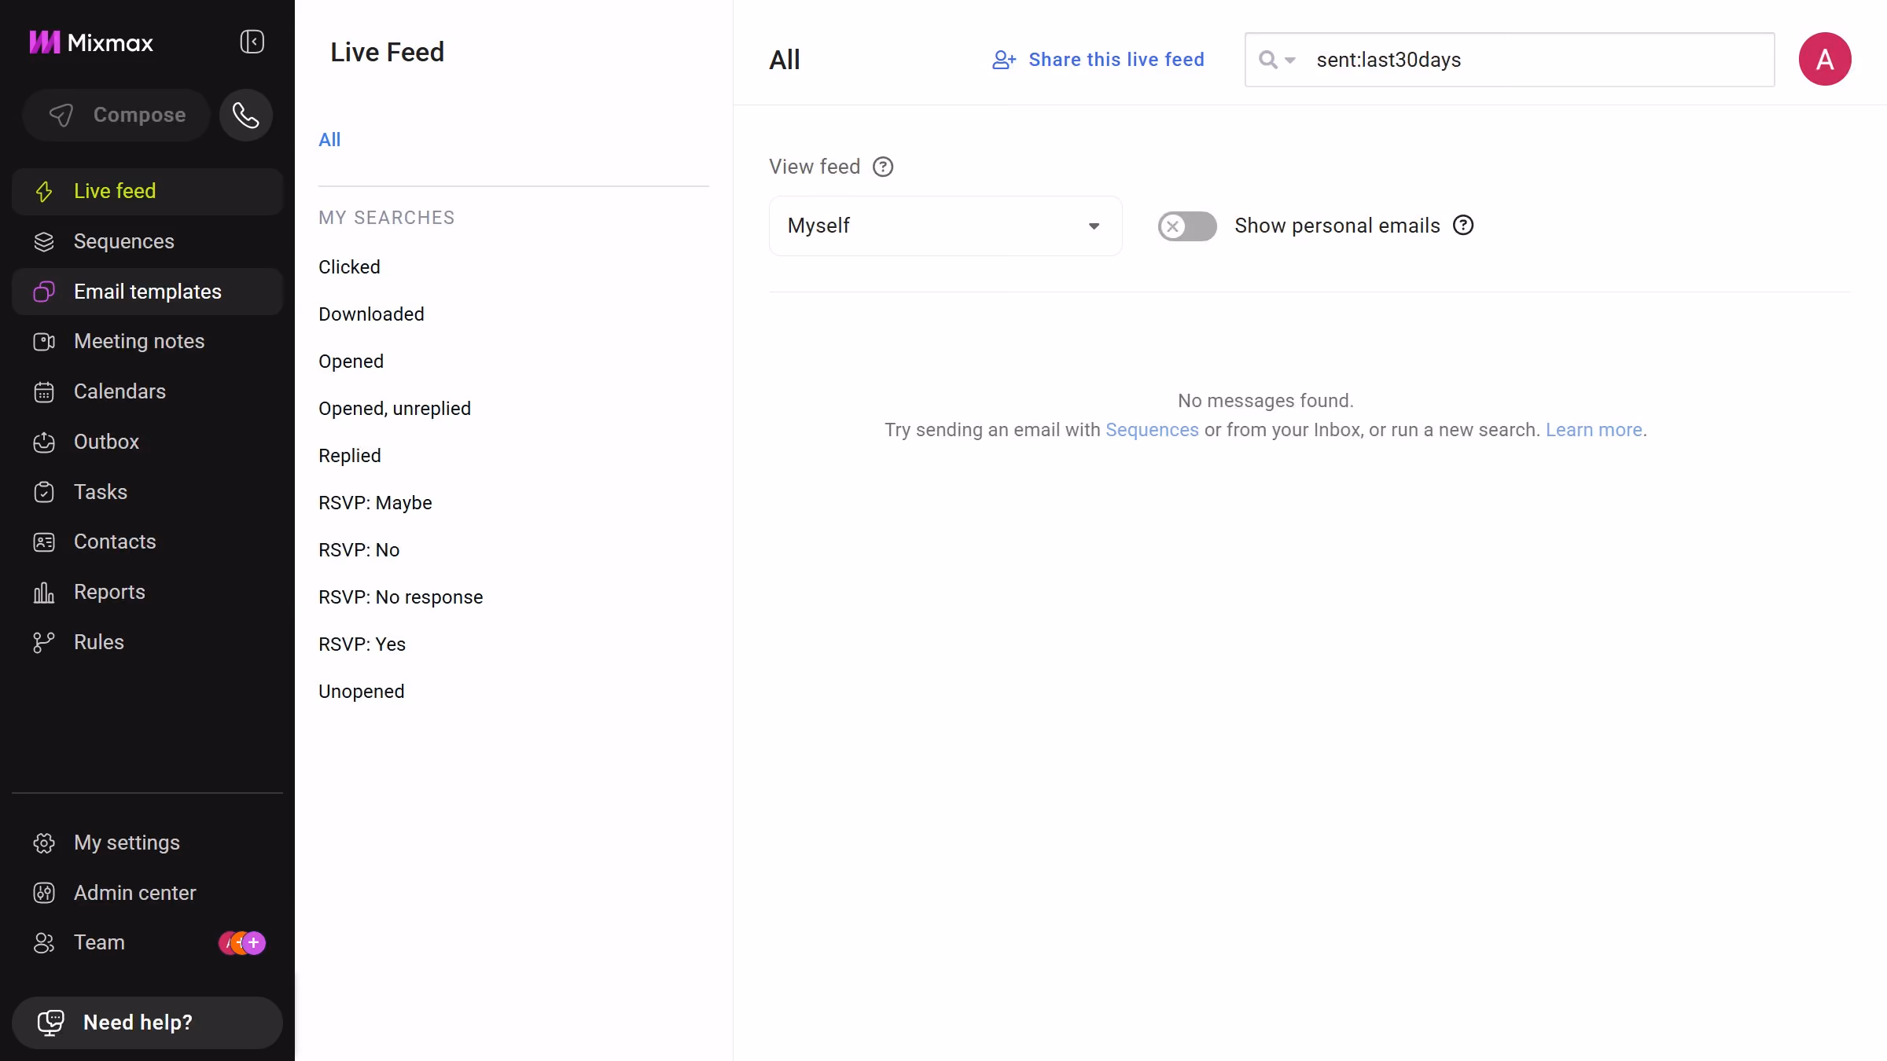
Task: Follow the Sequences link in empty message
Action: 1152,430
